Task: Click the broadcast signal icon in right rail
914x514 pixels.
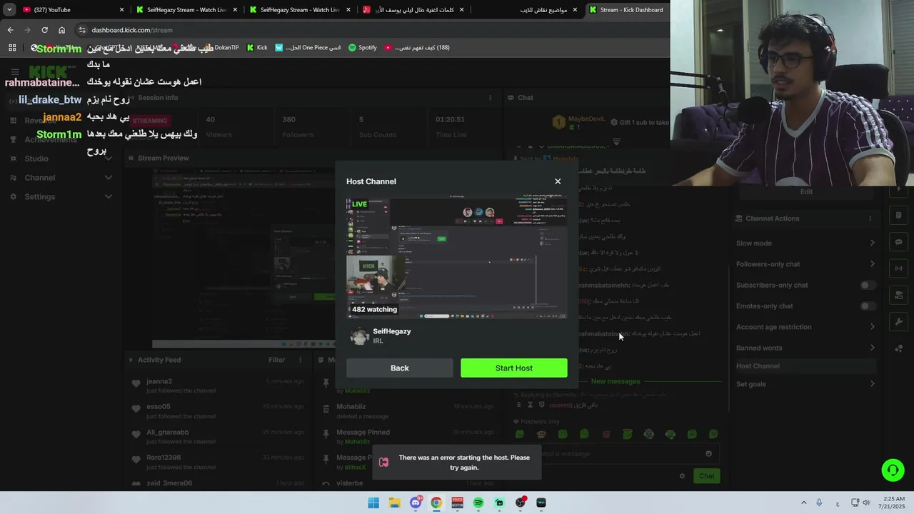Action: coord(898,268)
